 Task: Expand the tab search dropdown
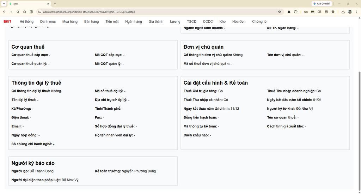4,4
